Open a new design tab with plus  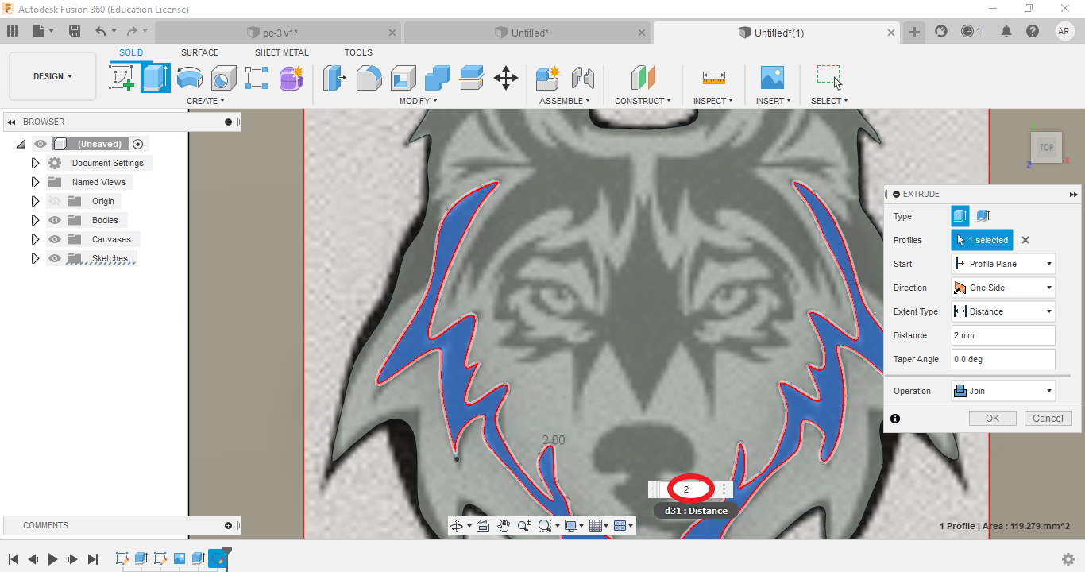(915, 32)
